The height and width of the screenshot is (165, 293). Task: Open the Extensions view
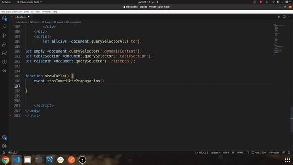point(5,53)
